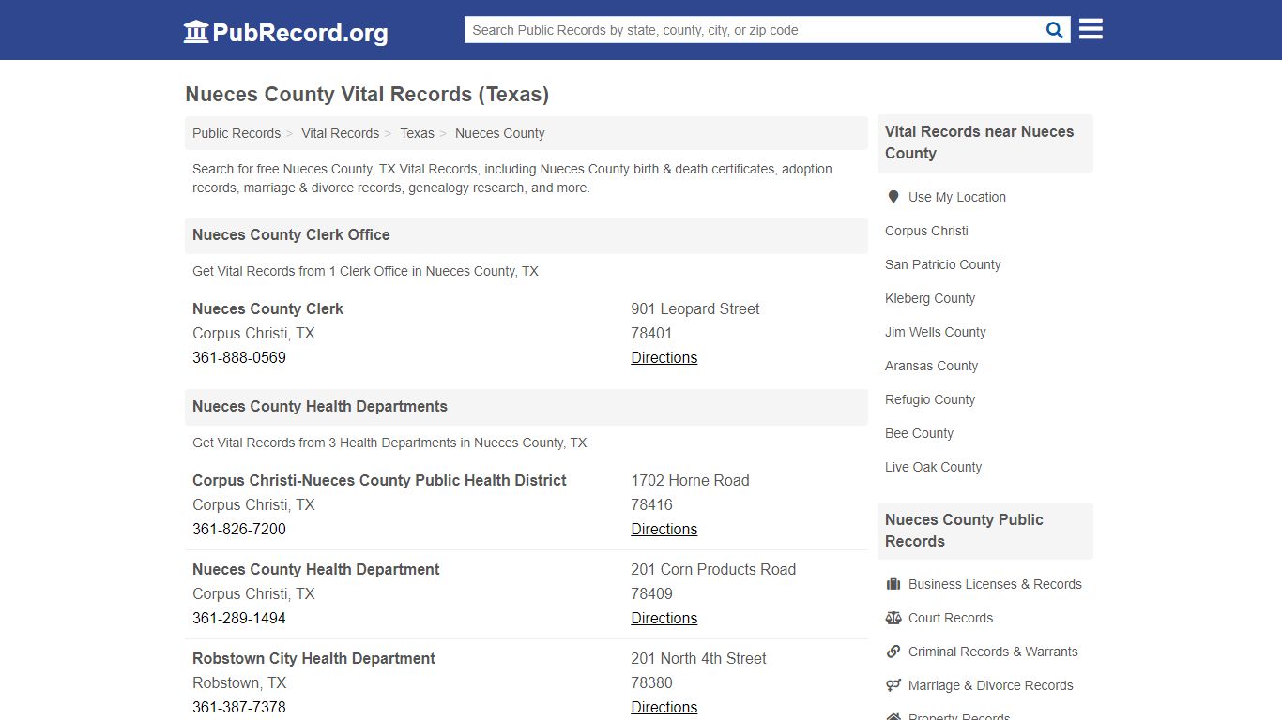The height and width of the screenshot is (720, 1282).
Task: Get Directions to 201 North 4th Street
Action: [x=664, y=707]
